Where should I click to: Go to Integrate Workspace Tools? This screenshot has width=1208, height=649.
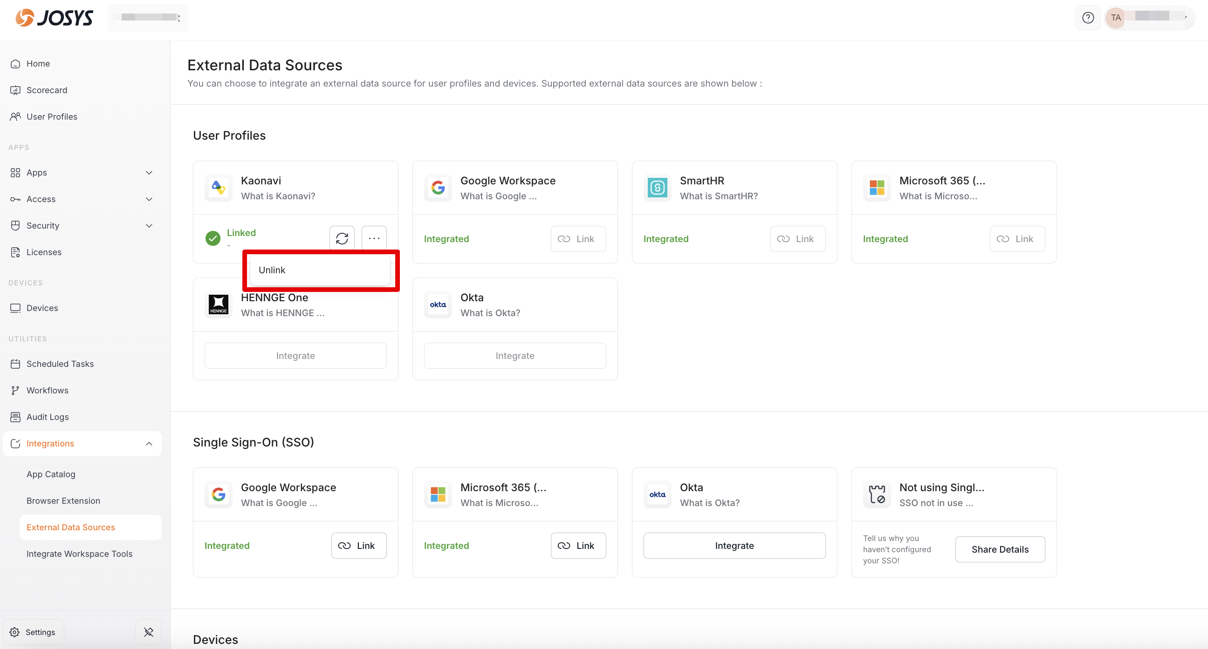click(x=79, y=554)
